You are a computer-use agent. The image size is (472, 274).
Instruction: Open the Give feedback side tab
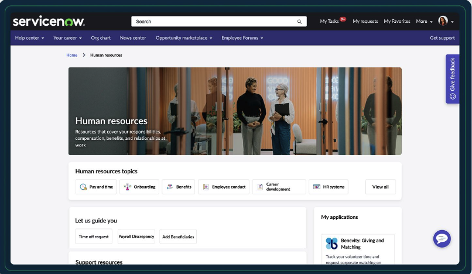(453, 79)
